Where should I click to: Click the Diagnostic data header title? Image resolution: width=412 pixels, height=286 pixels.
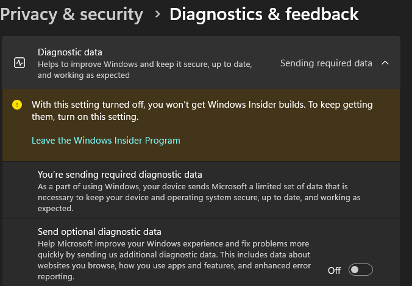70,52
